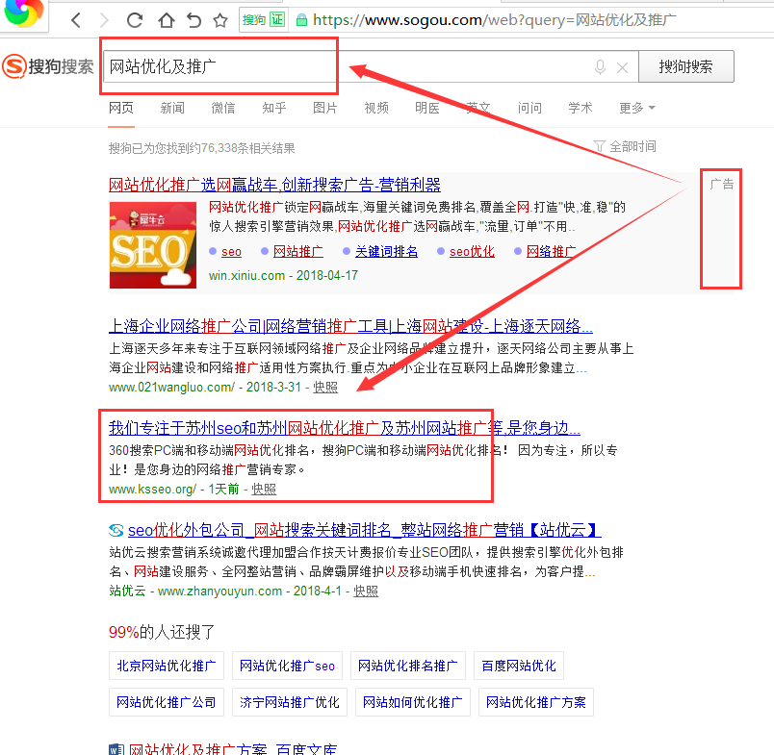Viewport: 774px width, 755px height.
Task: Bookmark the page with the star icon
Action: 220,19
